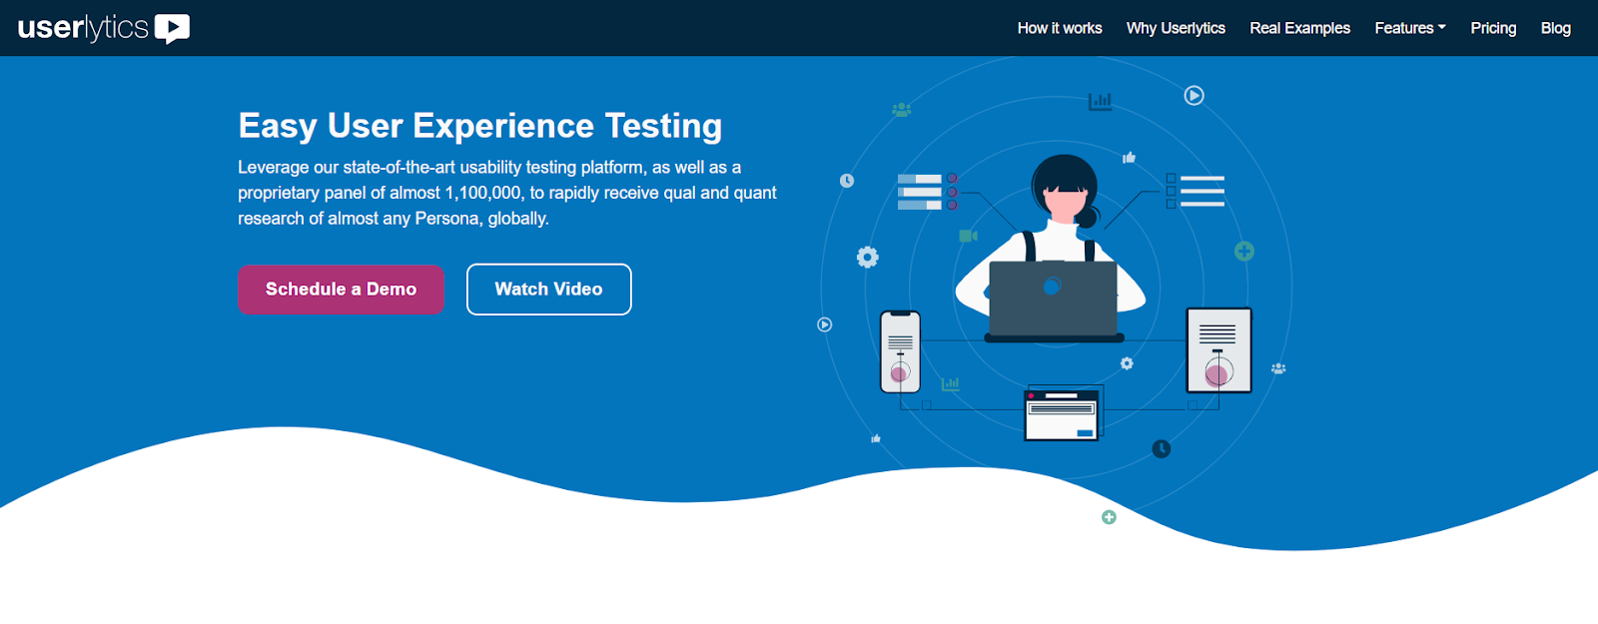Click the woman with laptop illustration
This screenshot has width=1598, height=624.
pyautogui.click(x=1052, y=250)
